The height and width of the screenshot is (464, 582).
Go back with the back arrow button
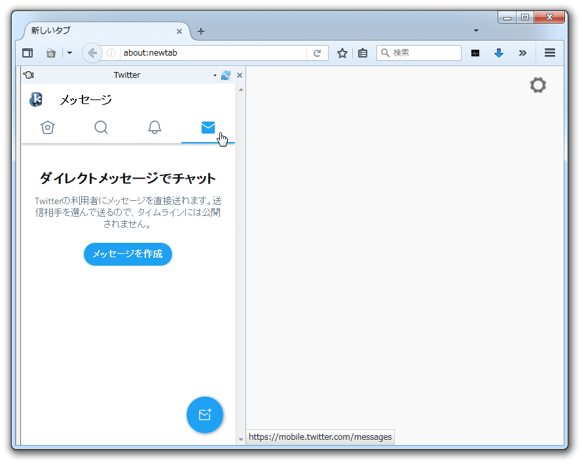pos(92,53)
